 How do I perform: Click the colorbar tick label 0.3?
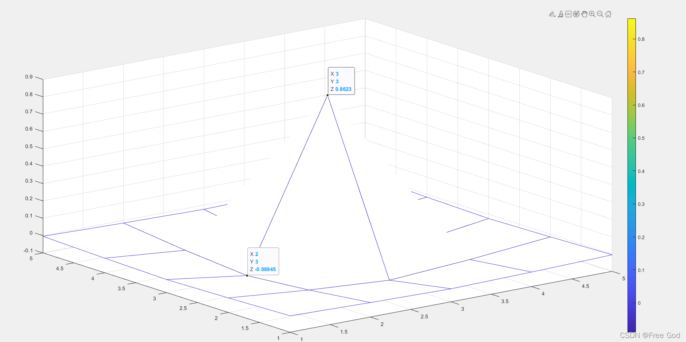641,204
